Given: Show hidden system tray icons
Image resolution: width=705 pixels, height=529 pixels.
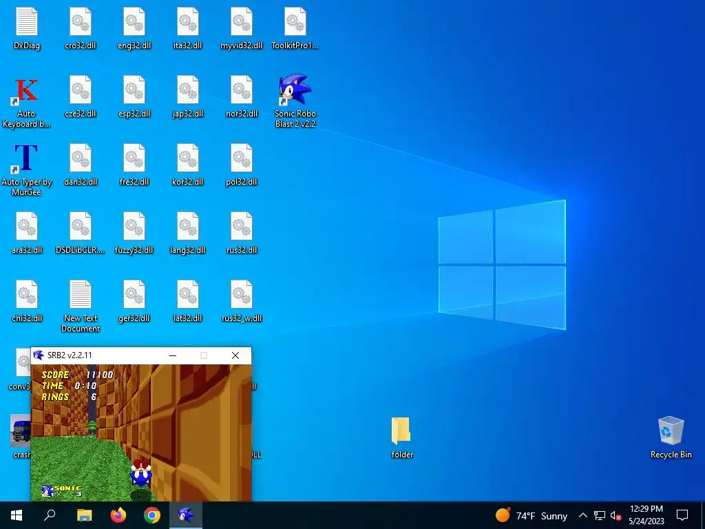Looking at the screenshot, I should point(582,515).
